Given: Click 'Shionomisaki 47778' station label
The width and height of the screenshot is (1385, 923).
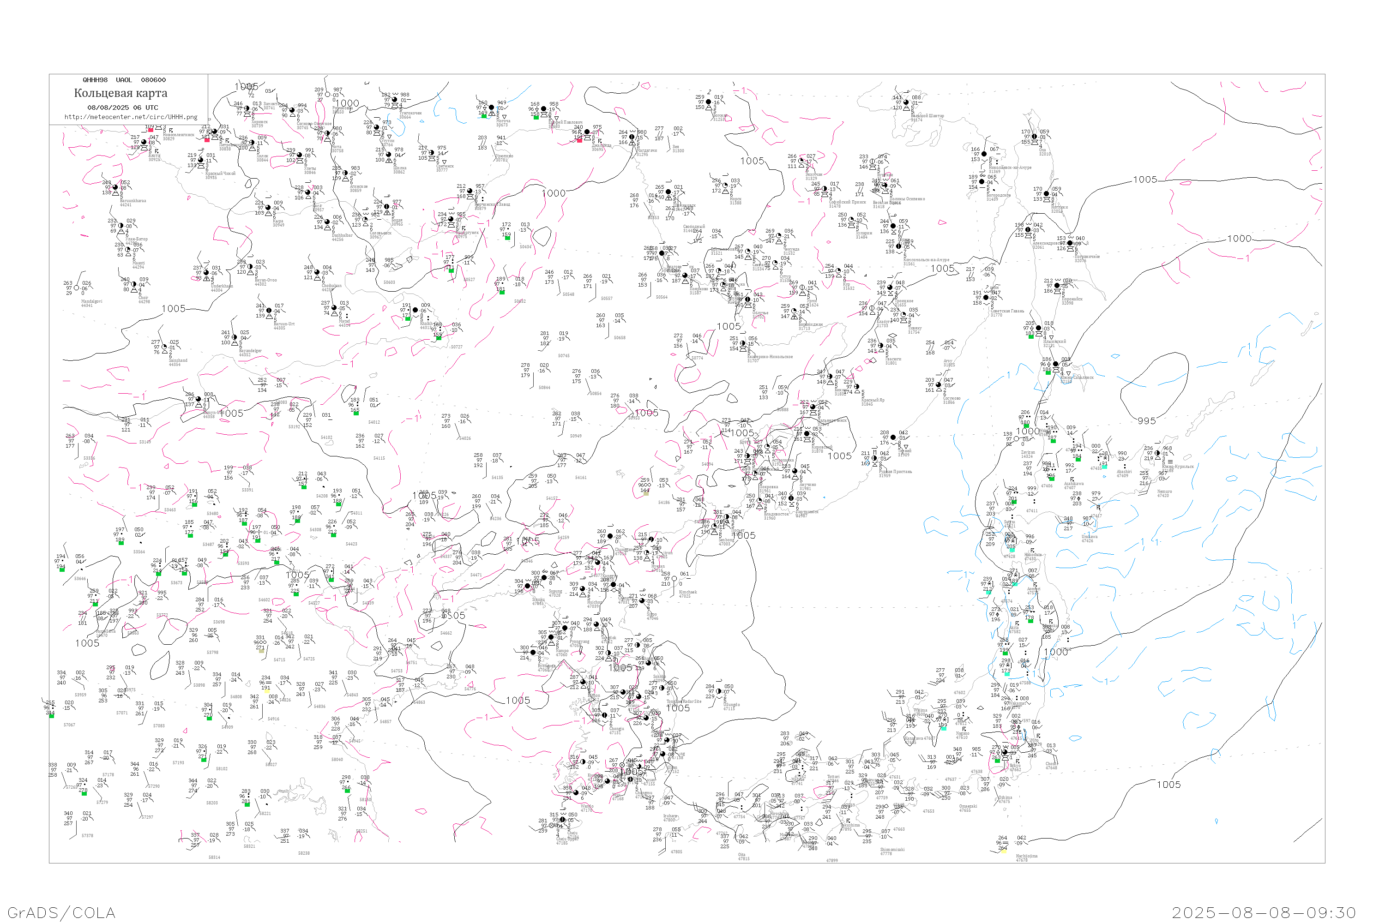Looking at the screenshot, I should (892, 851).
